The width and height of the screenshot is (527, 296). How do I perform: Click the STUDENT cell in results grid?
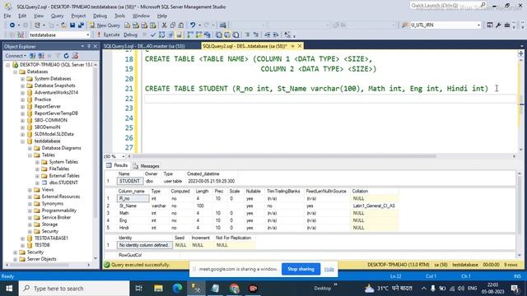130,181
